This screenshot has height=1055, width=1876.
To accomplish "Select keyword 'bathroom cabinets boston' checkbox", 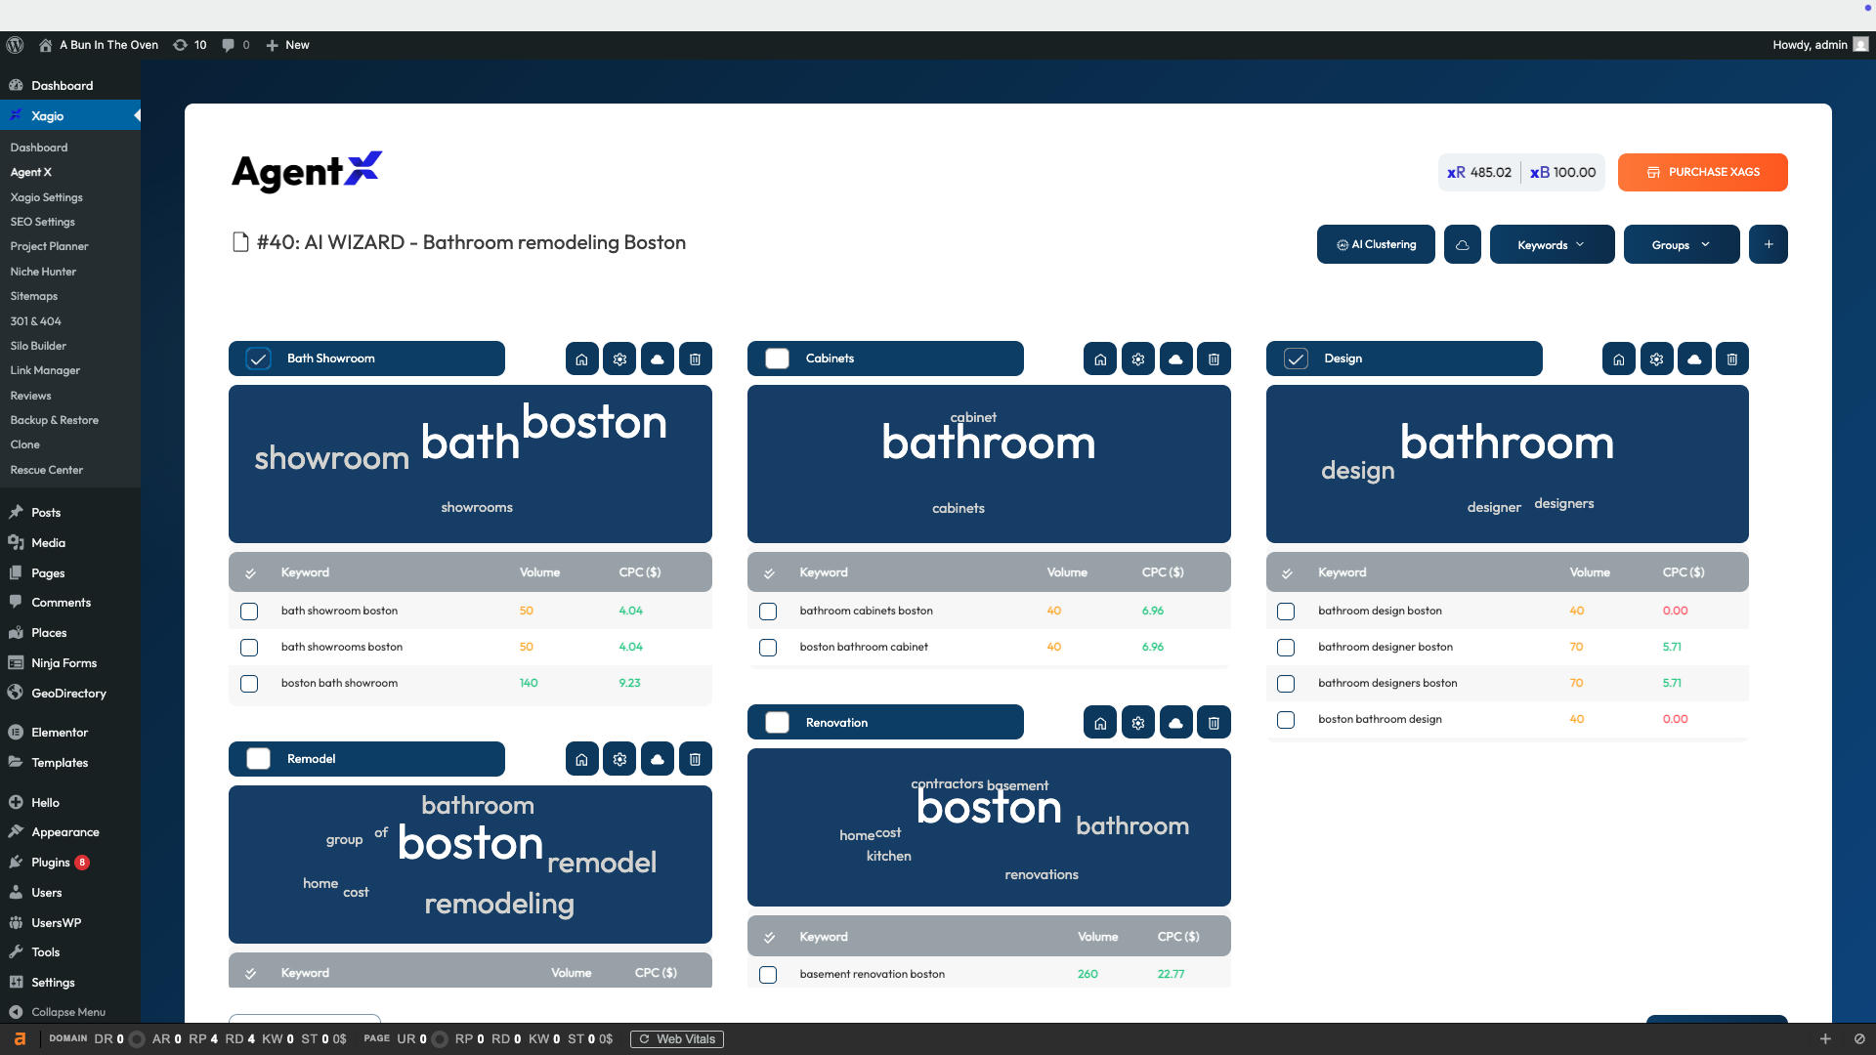I will tap(768, 612).
